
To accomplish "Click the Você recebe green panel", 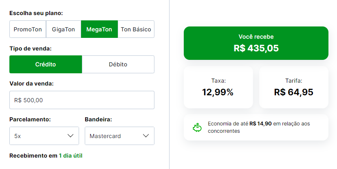I will coord(256,43).
